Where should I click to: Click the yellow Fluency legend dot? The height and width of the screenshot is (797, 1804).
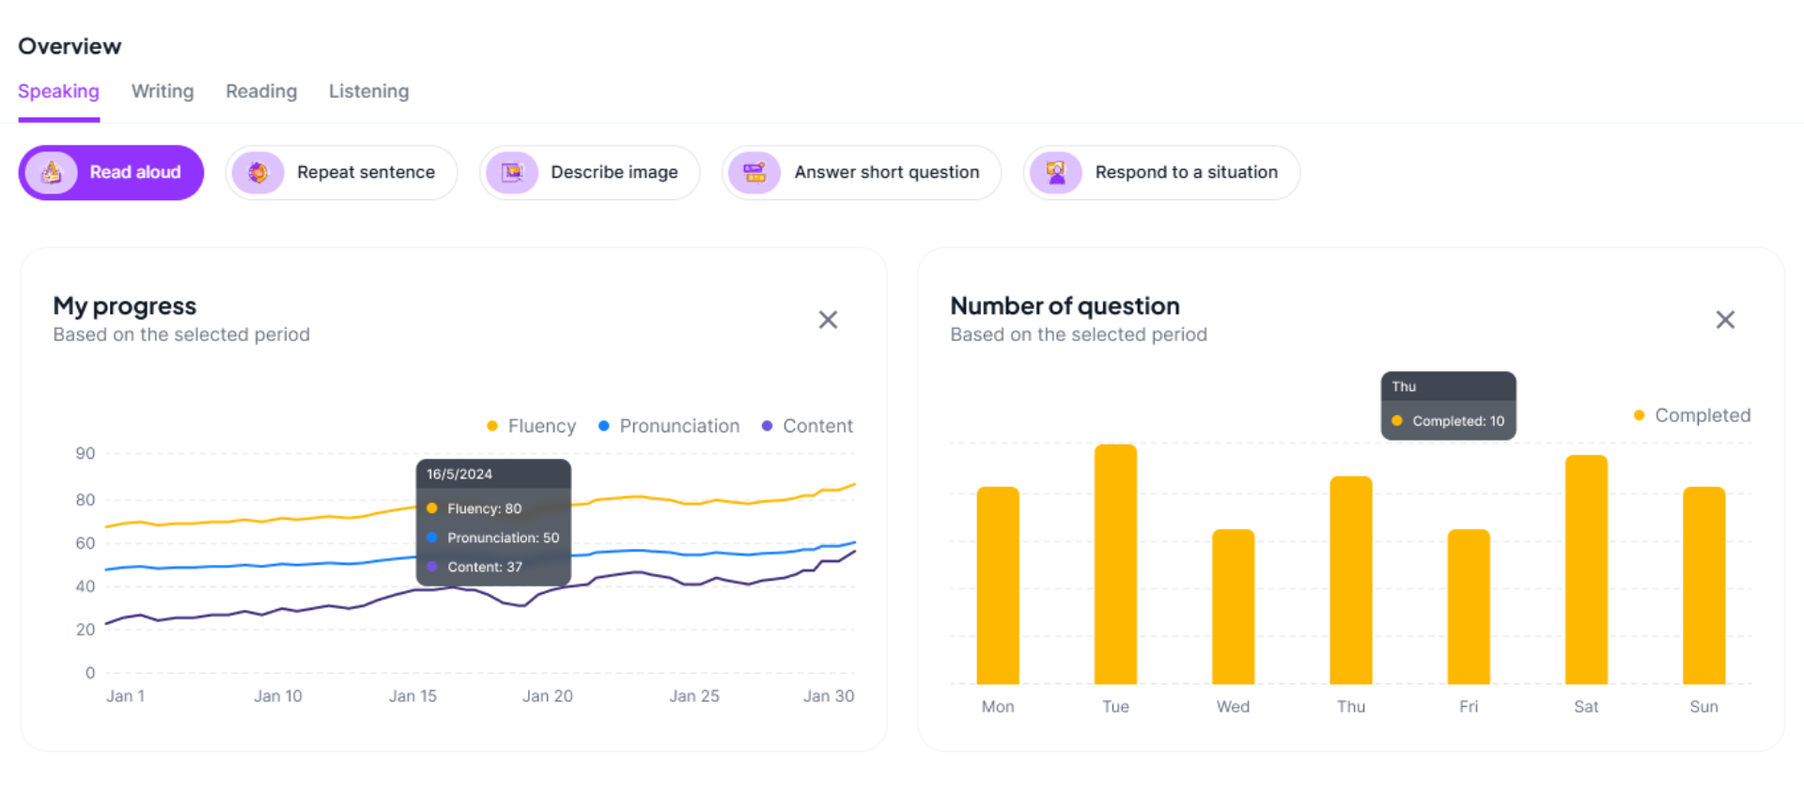click(492, 427)
